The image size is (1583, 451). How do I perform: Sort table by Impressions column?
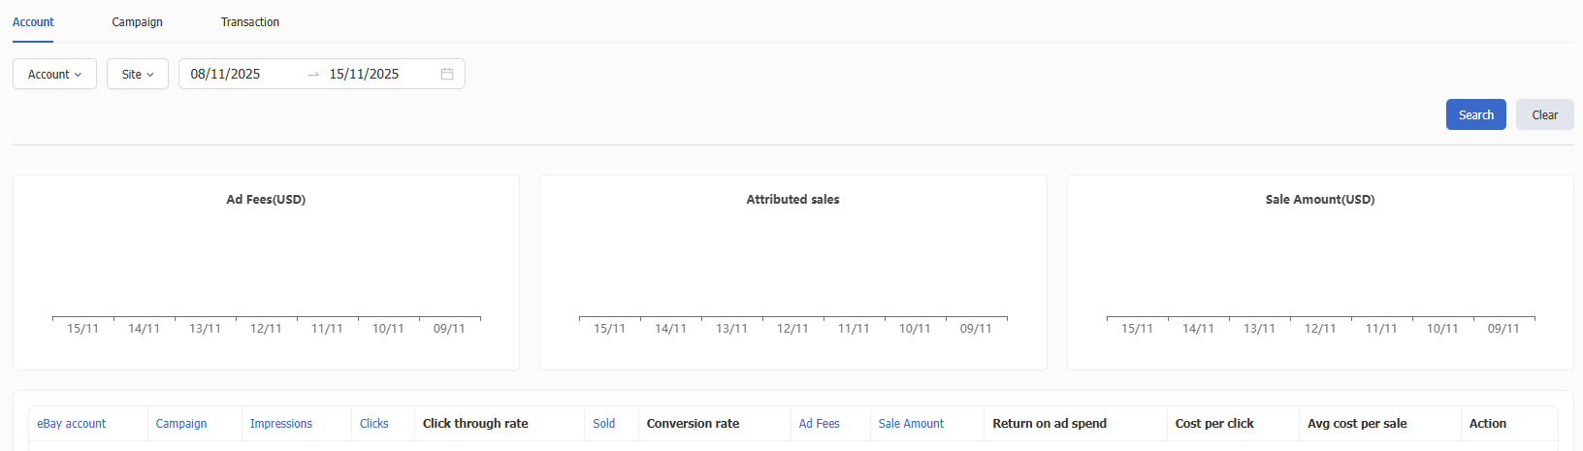pos(281,424)
